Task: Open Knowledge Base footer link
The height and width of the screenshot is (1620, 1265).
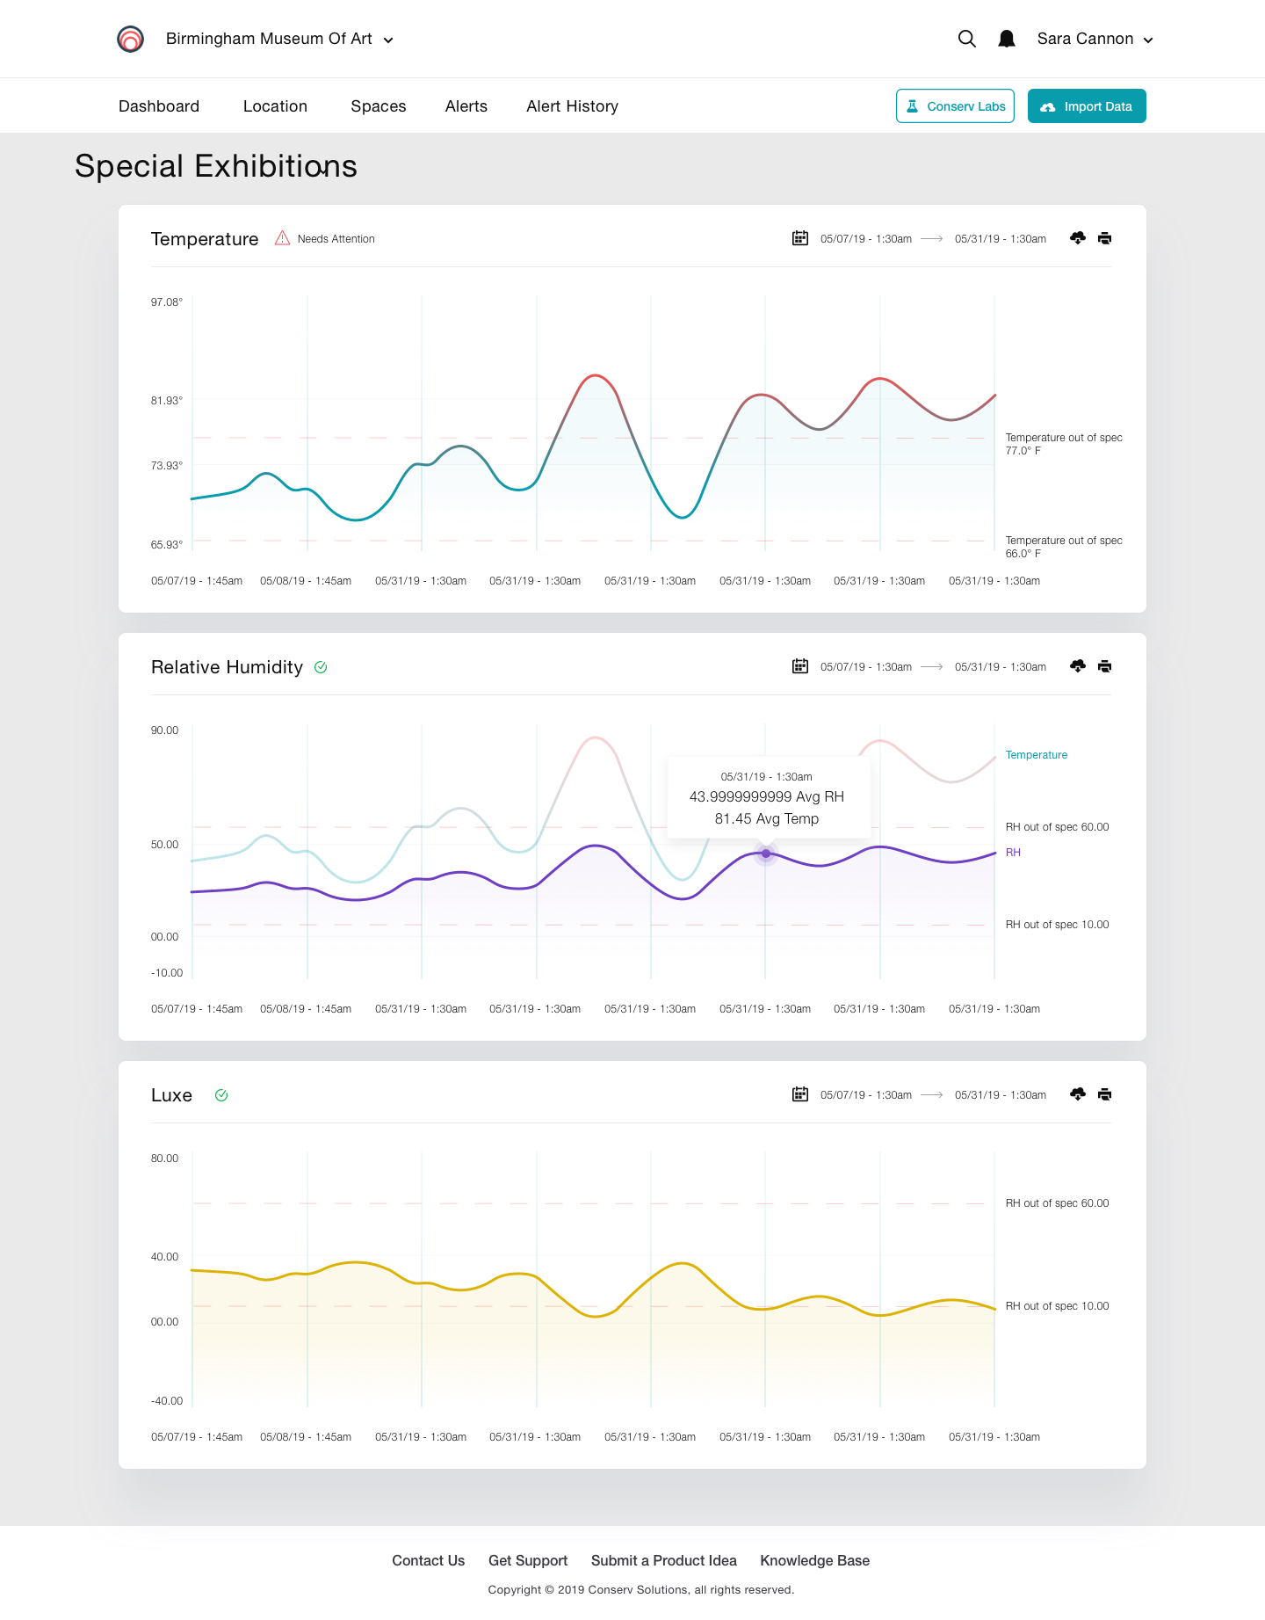Action: (x=815, y=1560)
